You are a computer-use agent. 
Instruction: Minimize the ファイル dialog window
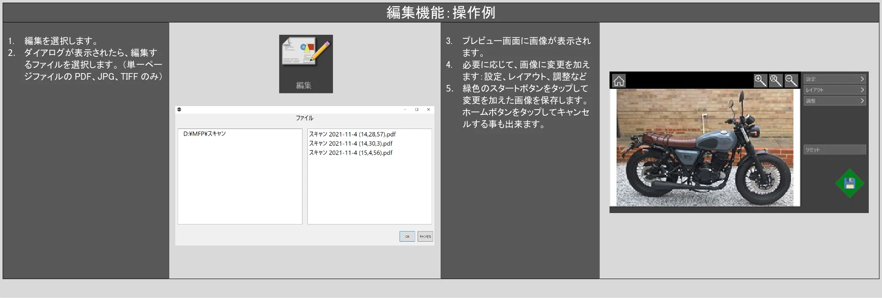click(x=405, y=110)
